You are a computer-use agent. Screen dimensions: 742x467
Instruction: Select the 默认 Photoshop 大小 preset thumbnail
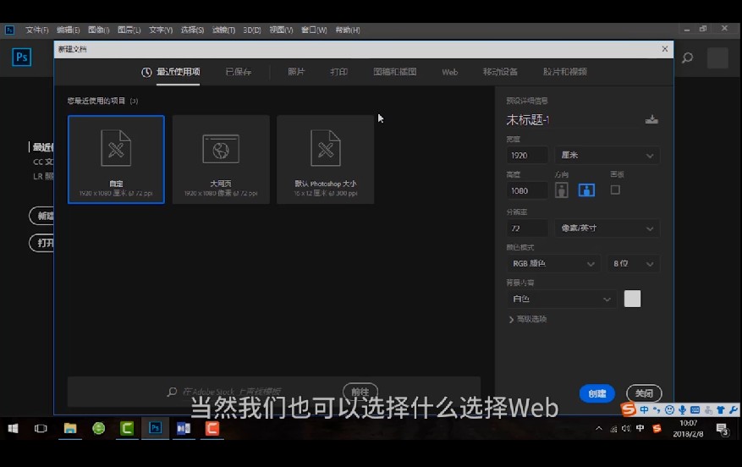tap(326, 159)
